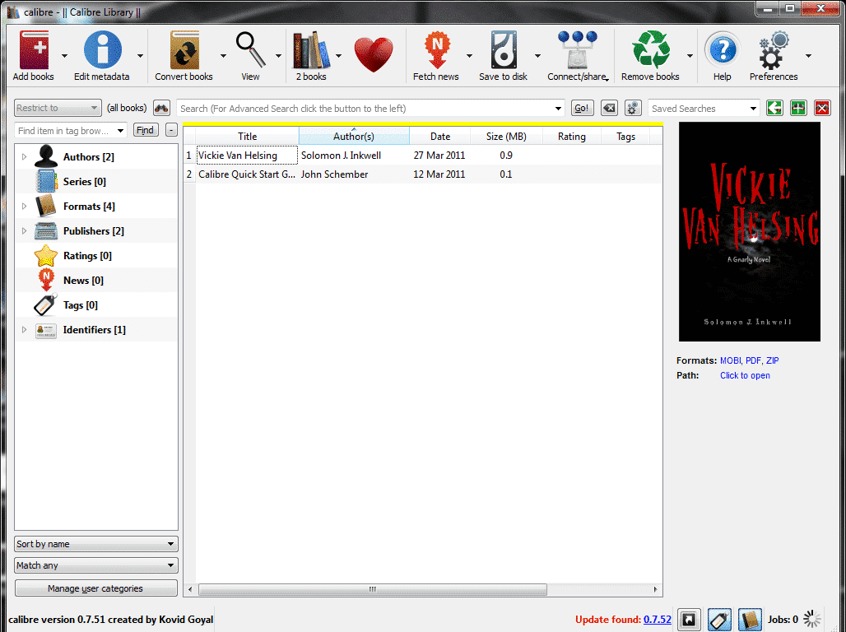
Task: Sort by Rating column header
Action: coord(571,137)
